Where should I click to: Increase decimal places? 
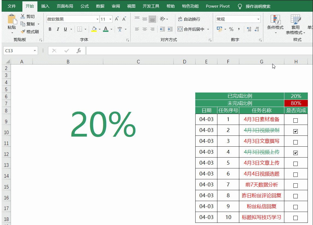(x=249, y=29)
